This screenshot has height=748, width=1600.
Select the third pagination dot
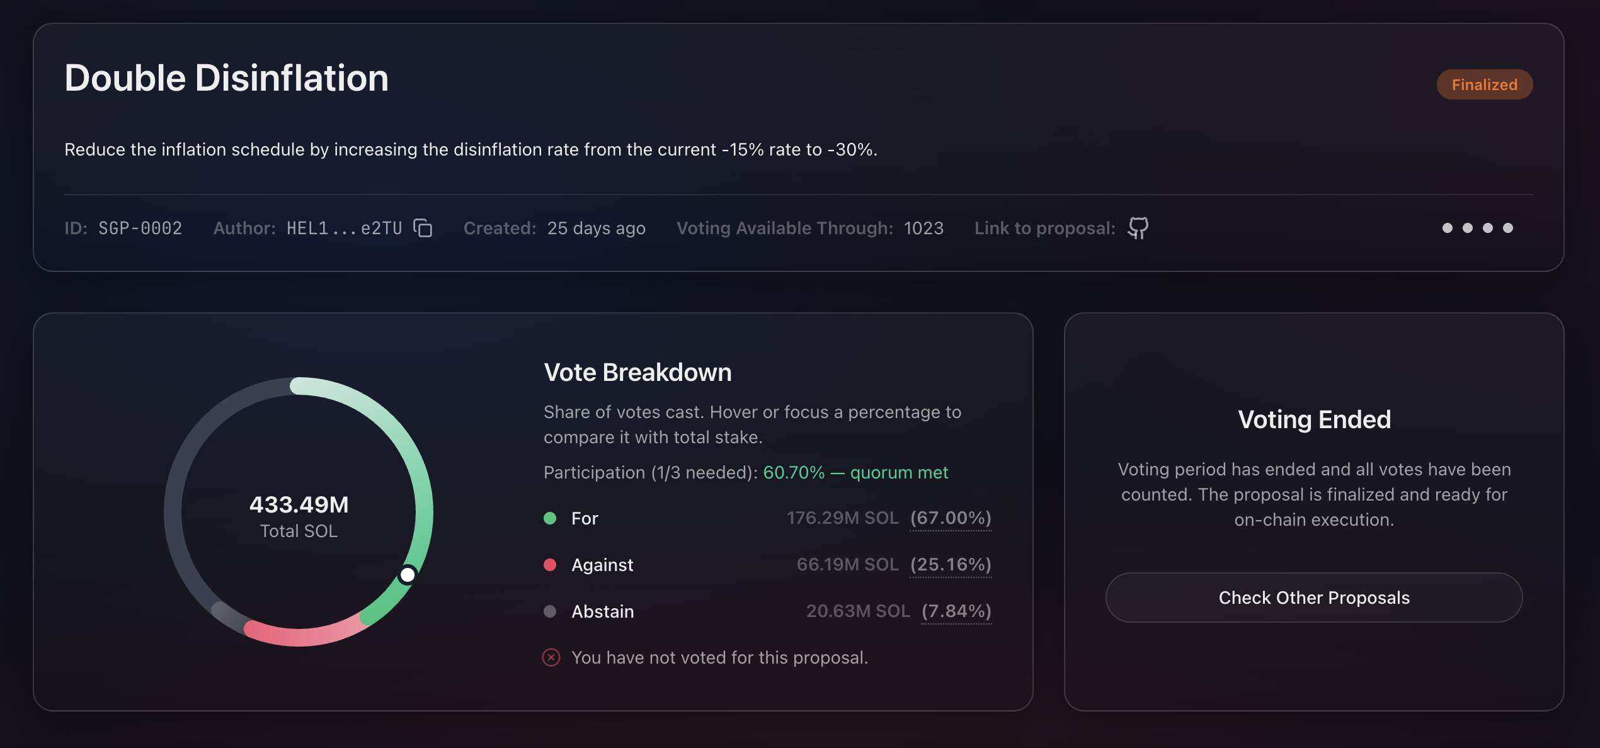[x=1488, y=228]
